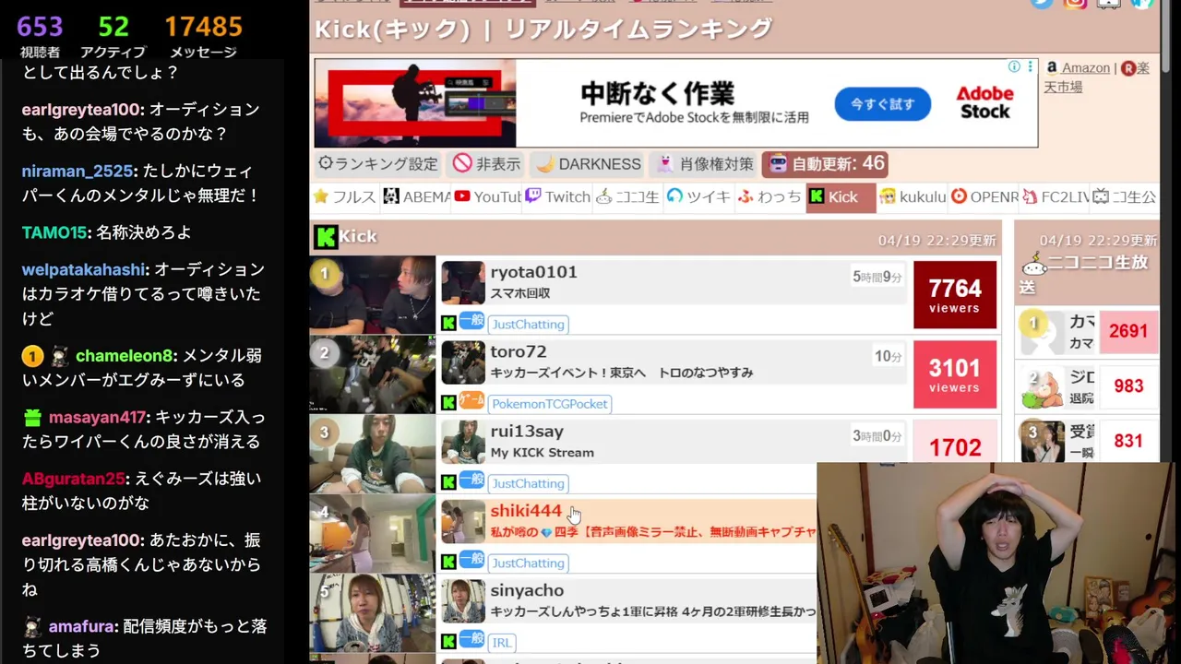1181x664 pixels.
Task: Click shiki444 channel name
Action: tap(526, 510)
